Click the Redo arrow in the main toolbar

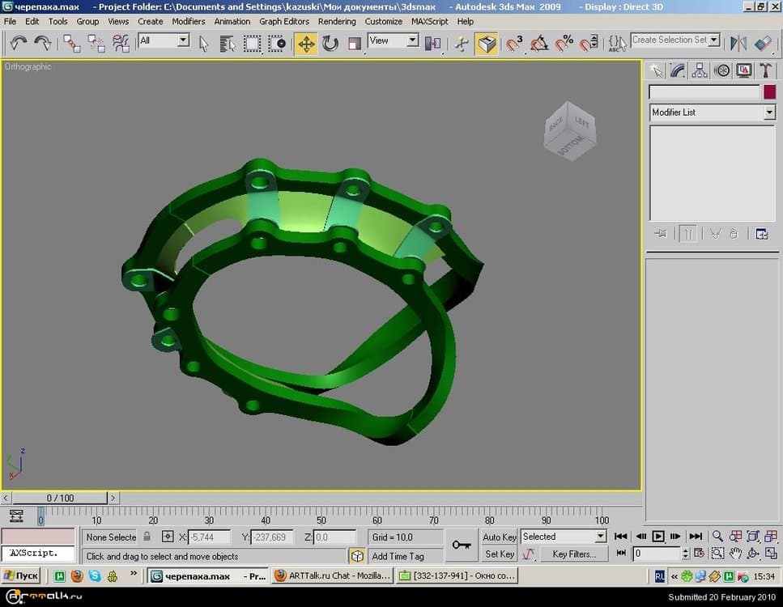pos(43,44)
